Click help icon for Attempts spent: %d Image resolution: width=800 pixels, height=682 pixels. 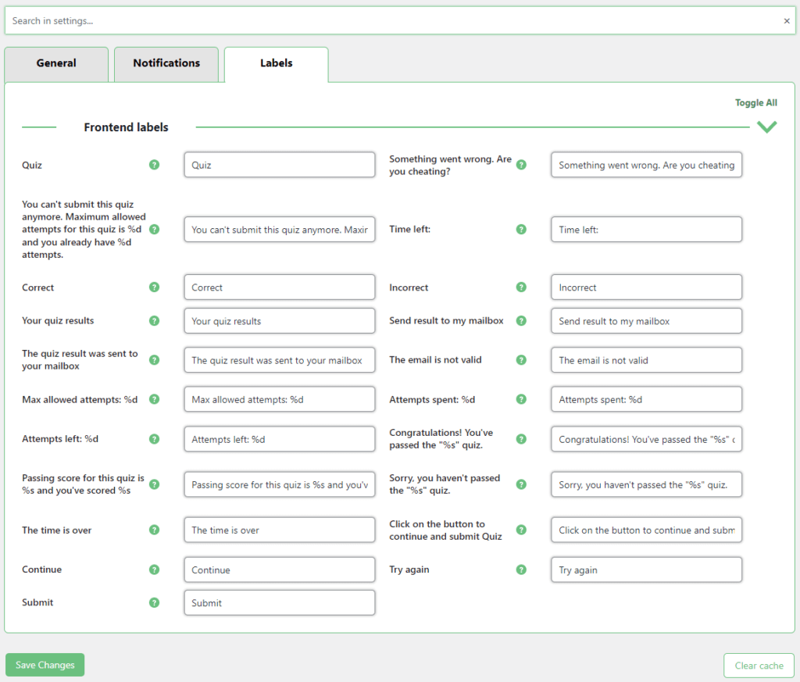coord(521,399)
